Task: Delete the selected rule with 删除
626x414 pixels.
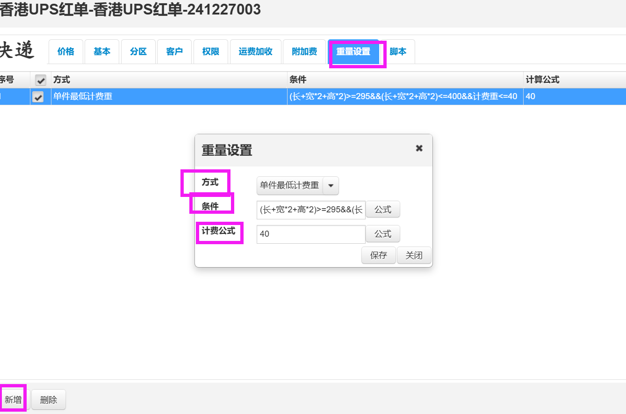Action: (49, 399)
